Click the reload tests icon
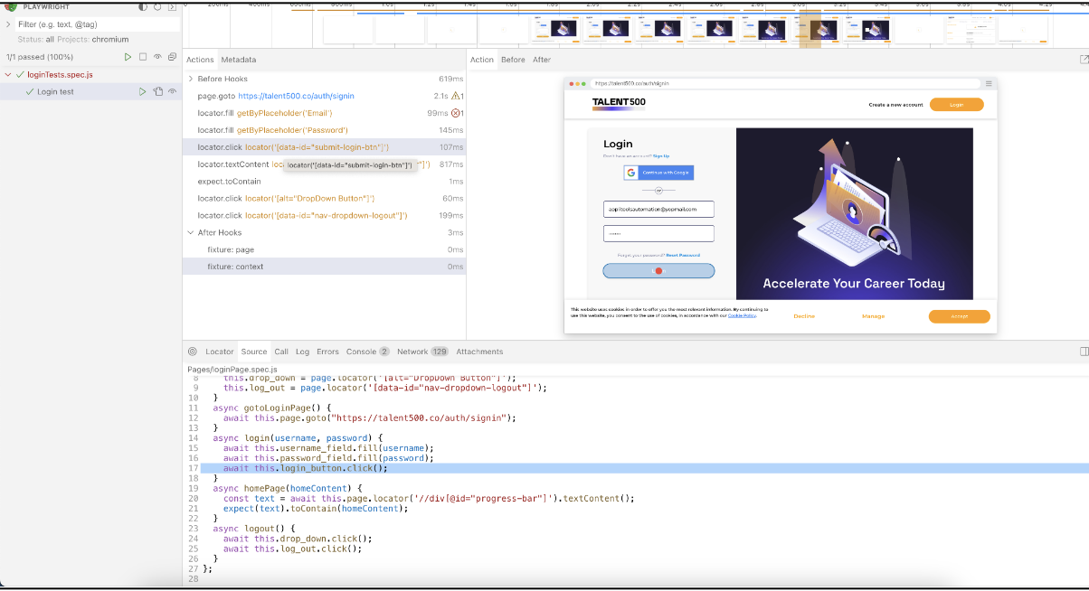Screen dimensions: 1089x591 click(x=157, y=7)
